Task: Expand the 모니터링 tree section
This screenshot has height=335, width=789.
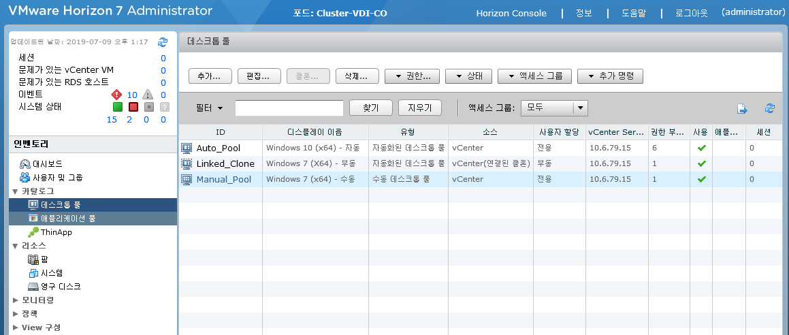Action: click(15, 300)
